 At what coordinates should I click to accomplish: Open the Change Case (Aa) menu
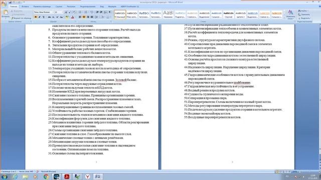[x=62, y=17]
